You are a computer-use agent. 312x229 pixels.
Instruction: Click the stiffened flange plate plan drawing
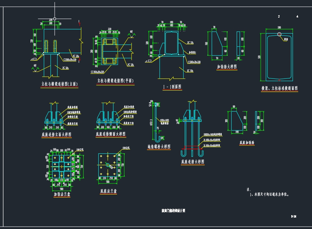click(62, 166)
